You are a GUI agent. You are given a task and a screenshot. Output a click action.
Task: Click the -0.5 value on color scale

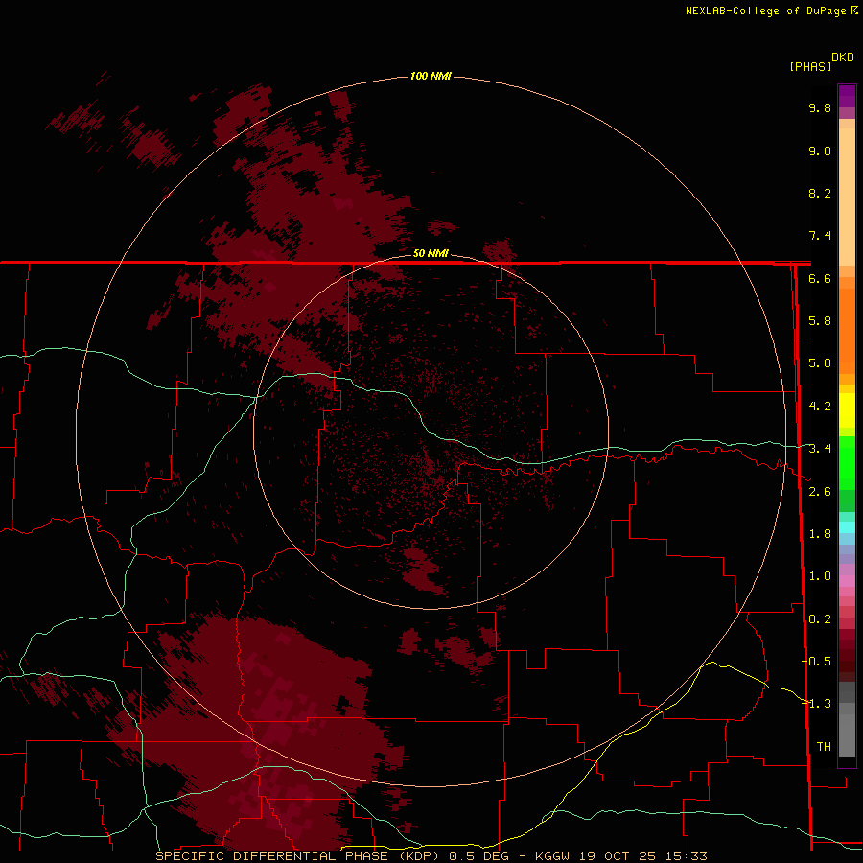tap(817, 662)
